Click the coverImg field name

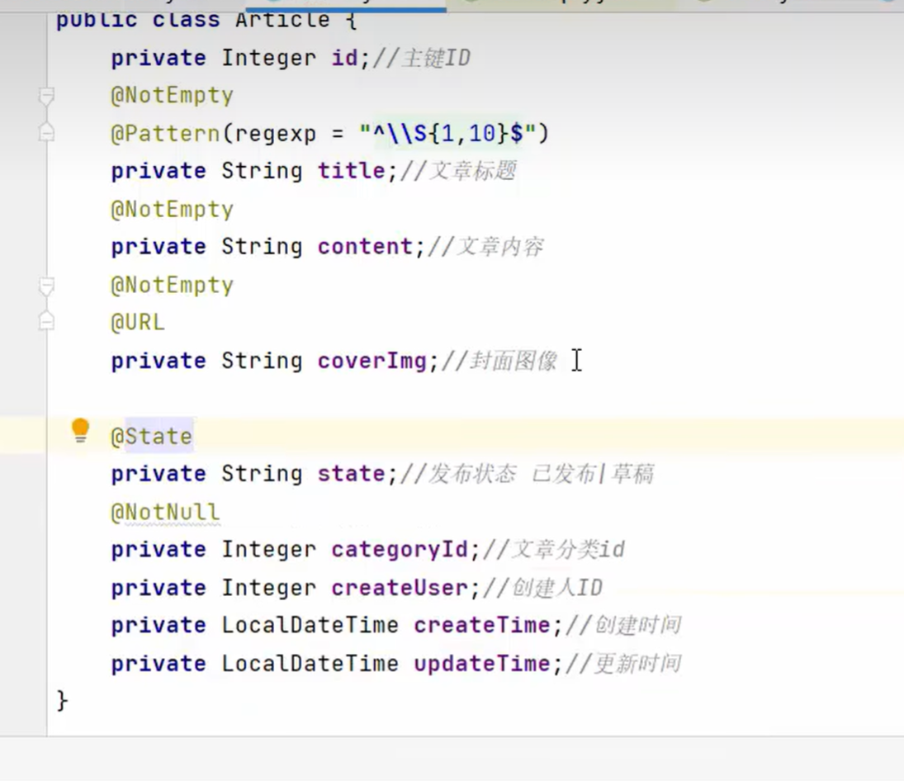372,361
